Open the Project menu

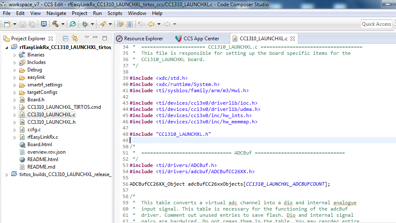[x=79, y=13]
